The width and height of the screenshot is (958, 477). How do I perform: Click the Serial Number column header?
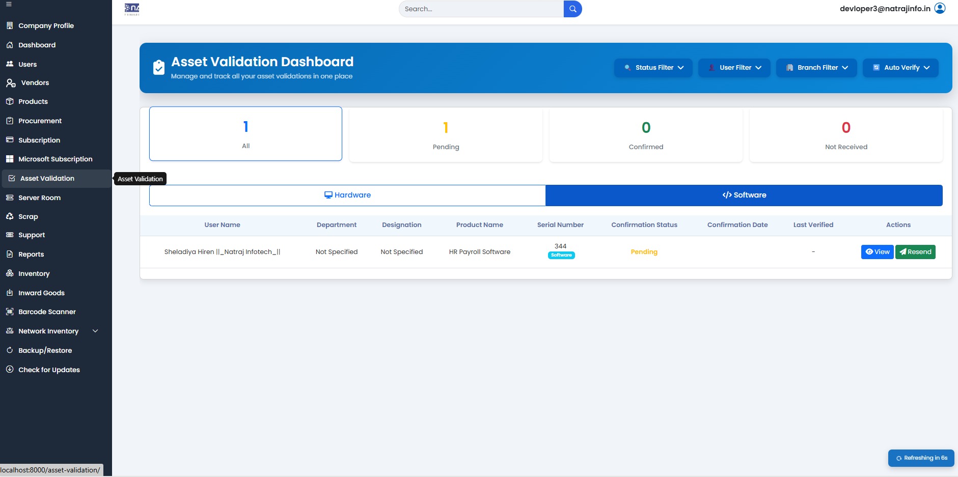pyautogui.click(x=560, y=225)
